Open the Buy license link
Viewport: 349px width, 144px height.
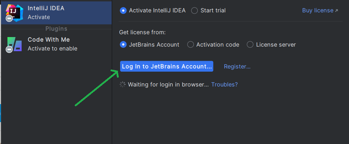[x=317, y=11]
